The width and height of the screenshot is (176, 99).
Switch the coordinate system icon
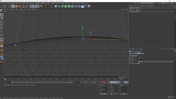[x=41, y=6]
